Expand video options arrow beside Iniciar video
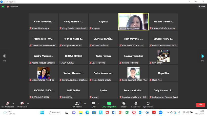207x116 pixels. point(28,103)
